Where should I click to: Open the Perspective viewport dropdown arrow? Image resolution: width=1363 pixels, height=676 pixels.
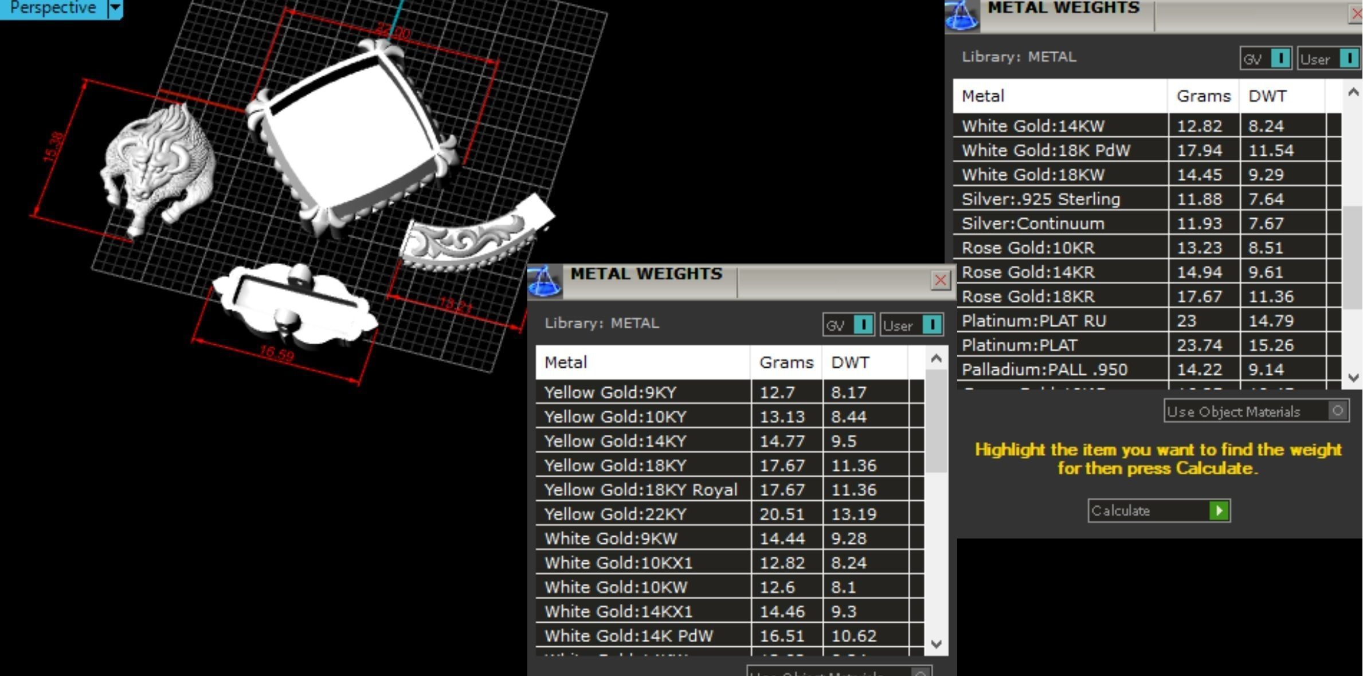pos(115,8)
